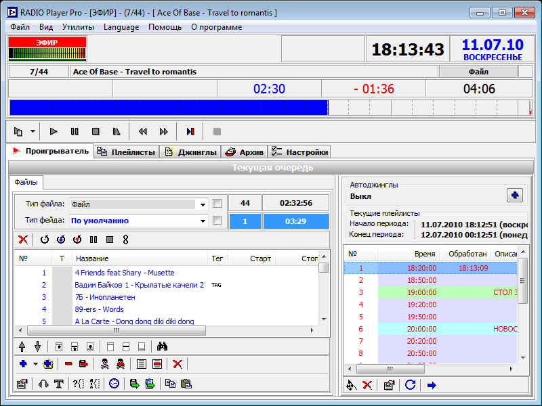Open the dropdown arrow beside the blue plus add icon
This screenshot has height=406, width=542.
(x=35, y=364)
